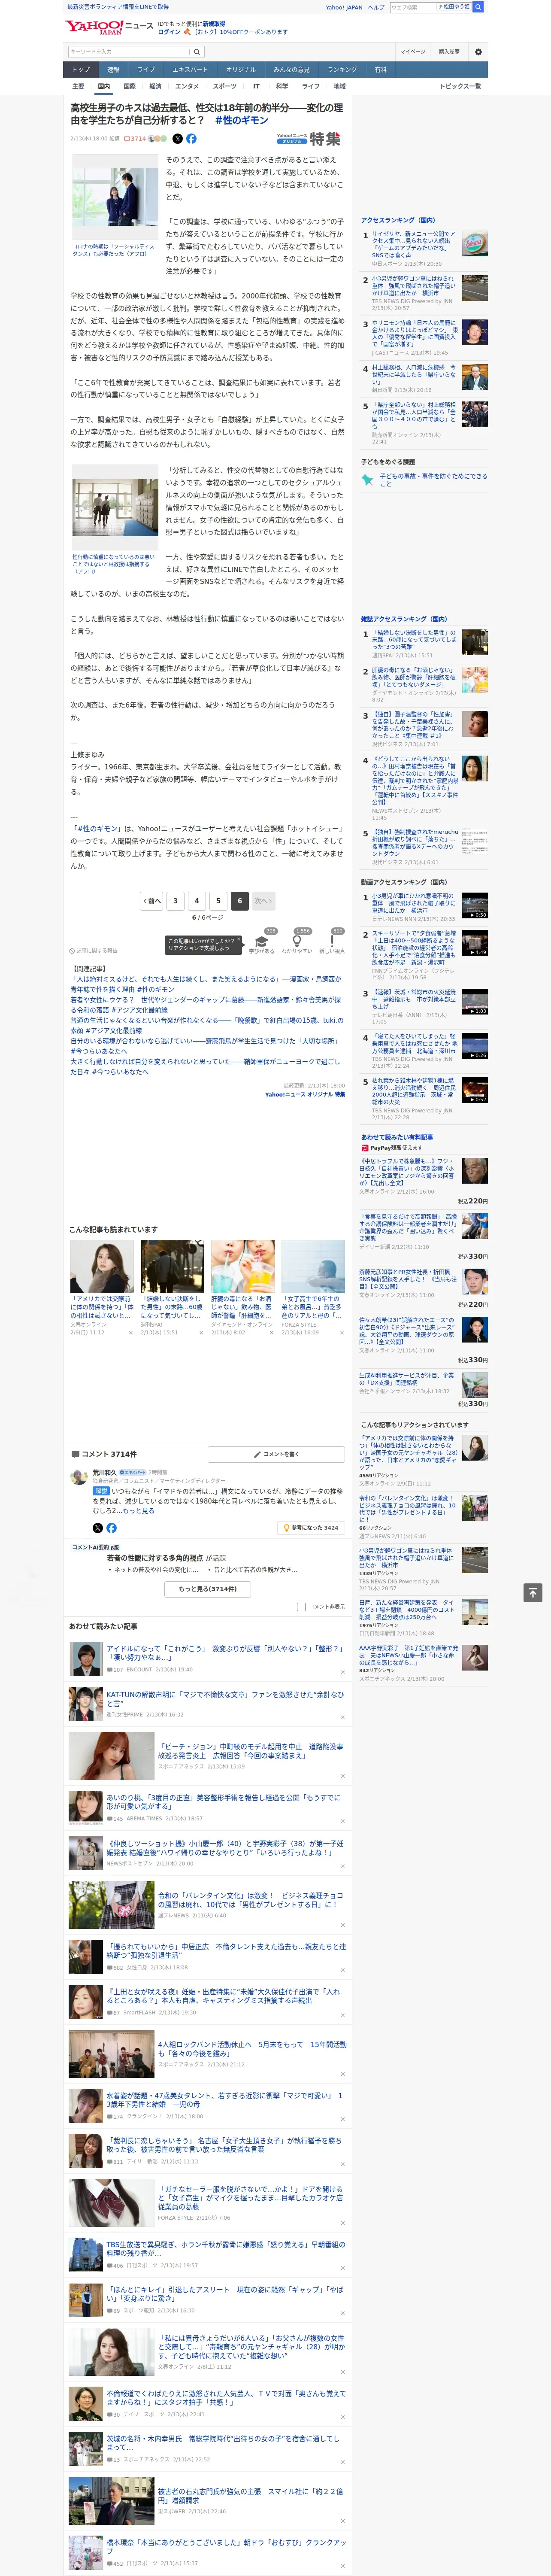
Task: Open the スポーツ category menu item
Action: click(225, 86)
